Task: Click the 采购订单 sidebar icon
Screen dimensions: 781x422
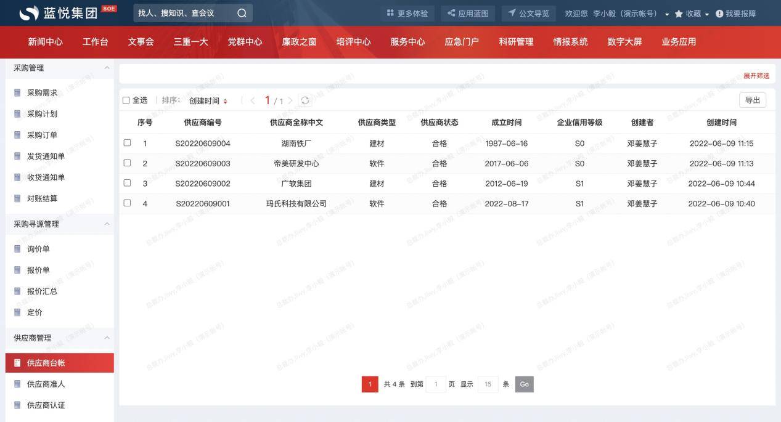Action: [x=17, y=135]
